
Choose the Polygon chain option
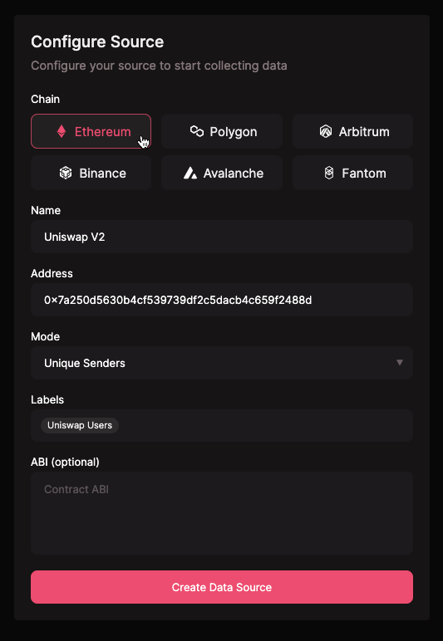222,131
